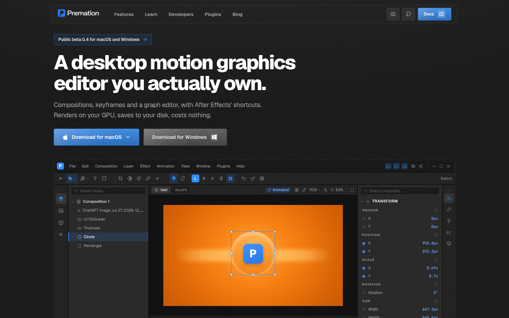Viewport: 509px width, 318px height.
Task: Redo the last action
Action: coord(253,178)
